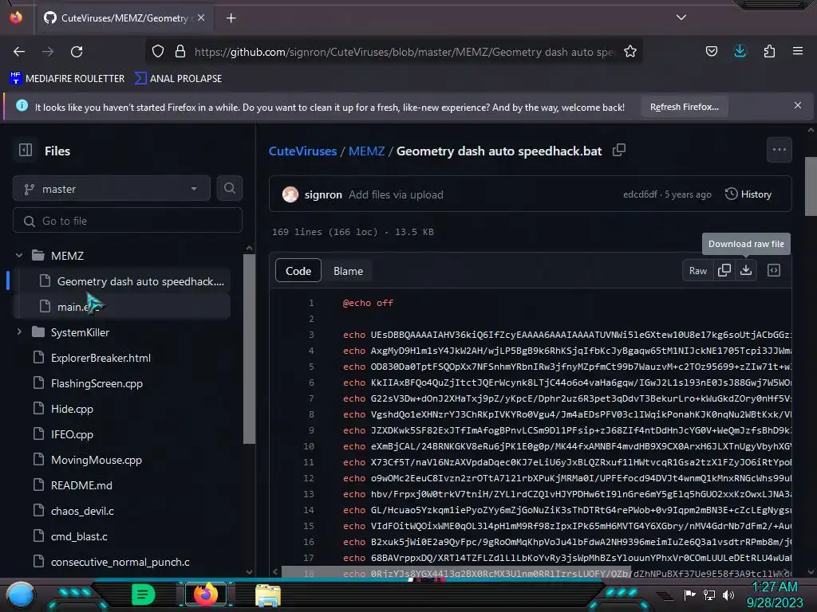Open signron user profile link

pyautogui.click(x=323, y=194)
